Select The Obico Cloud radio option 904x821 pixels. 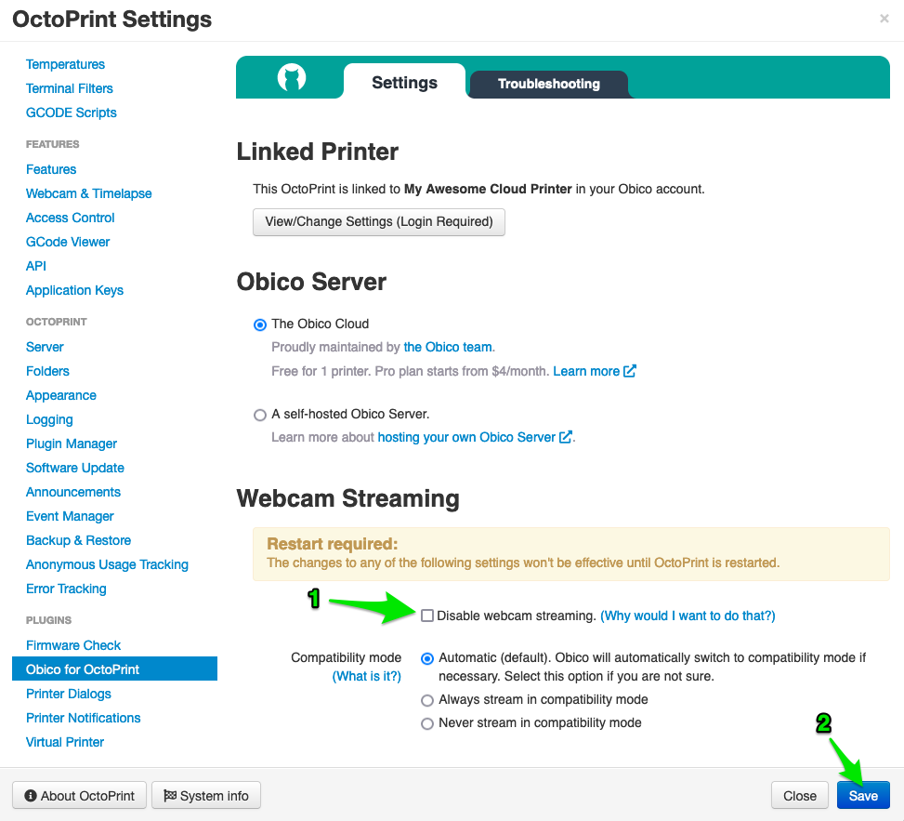260,324
